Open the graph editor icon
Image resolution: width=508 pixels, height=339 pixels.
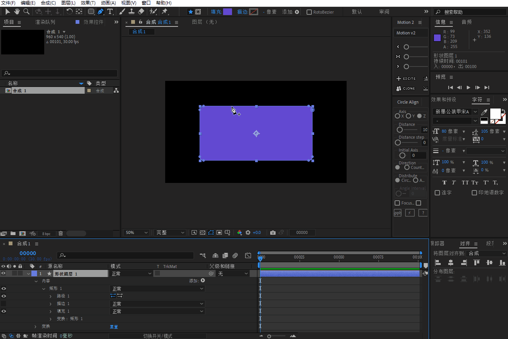coord(248,255)
